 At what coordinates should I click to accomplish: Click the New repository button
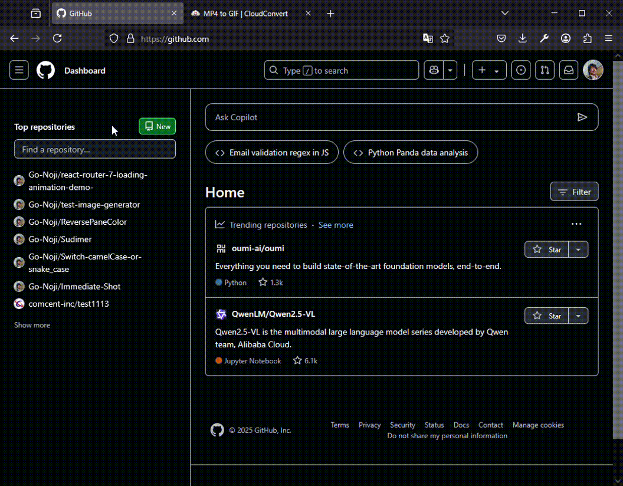pyautogui.click(x=158, y=126)
